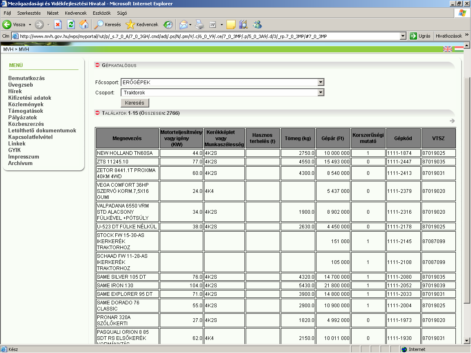Open the GYIK menu link
Image resolution: width=471 pixels, height=353 pixels.
[x=14, y=150]
